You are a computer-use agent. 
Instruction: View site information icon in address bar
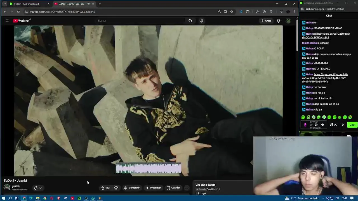26,12
